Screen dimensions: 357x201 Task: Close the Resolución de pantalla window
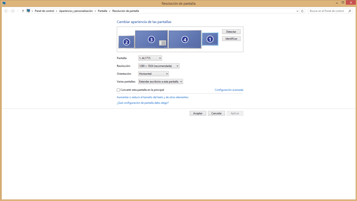coord(351,3)
